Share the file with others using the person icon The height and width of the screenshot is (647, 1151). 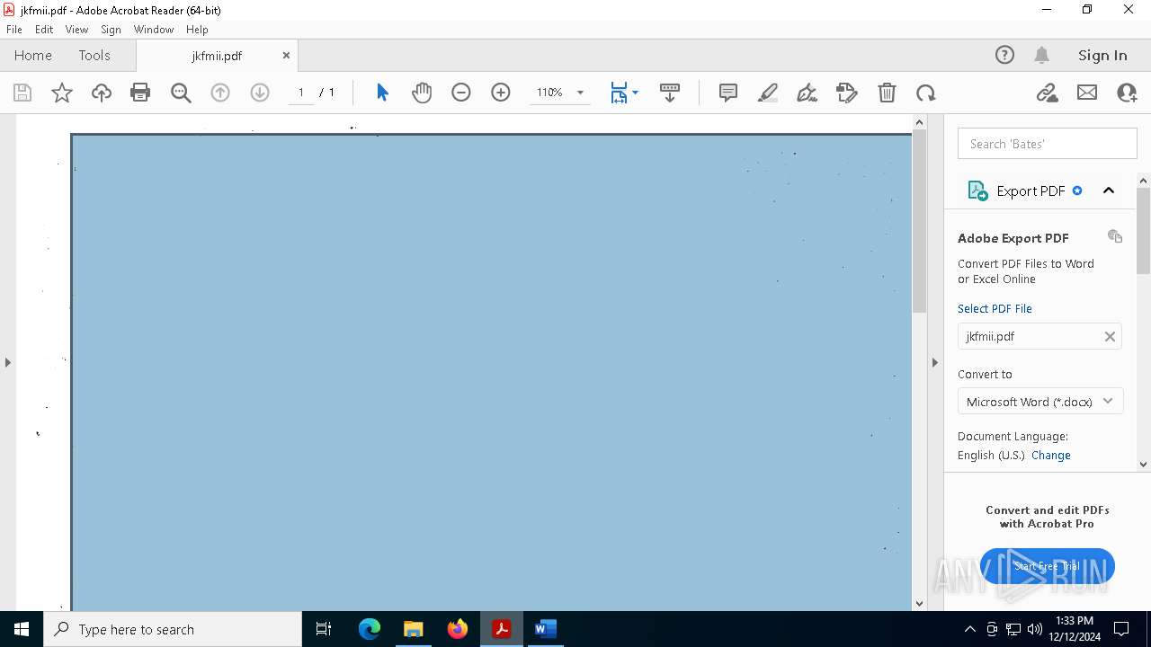(1127, 93)
